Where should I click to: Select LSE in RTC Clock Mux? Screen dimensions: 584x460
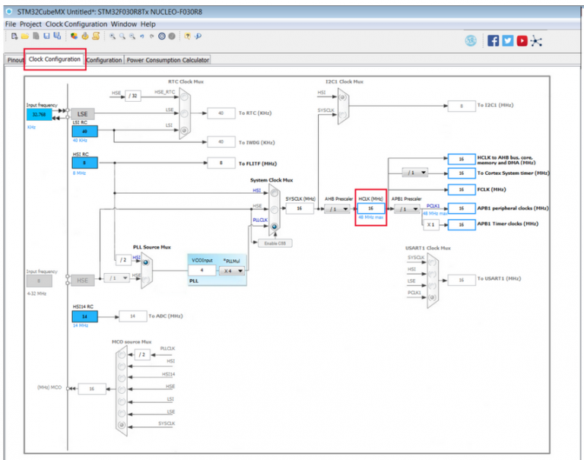(184, 113)
